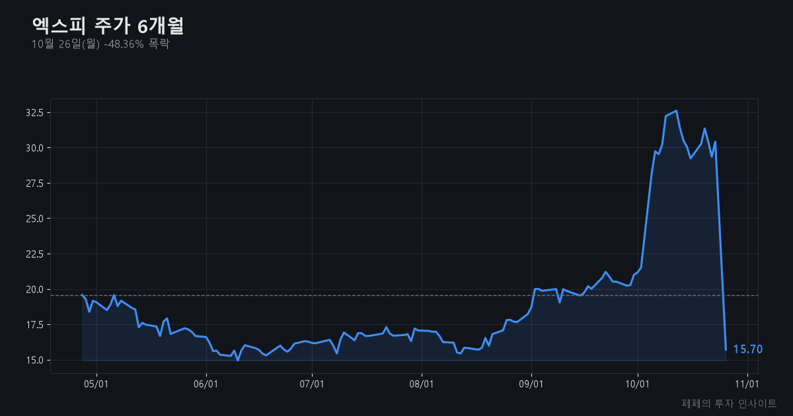Click the 09/01 x-axis date label

[x=531, y=383]
